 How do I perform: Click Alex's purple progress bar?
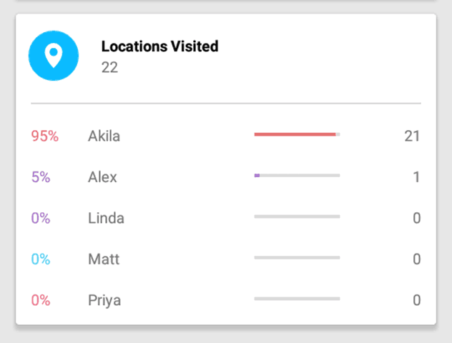pos(297,175)
